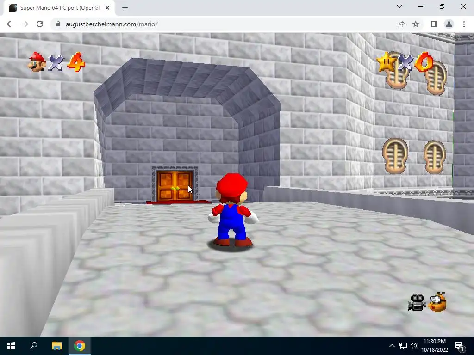
Task: Click the Mario head lives icon
Action: click(37, 62)
